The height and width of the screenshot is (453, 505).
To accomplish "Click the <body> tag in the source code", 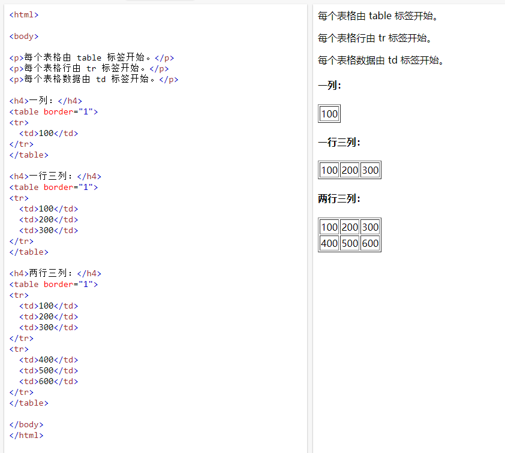I will tap(23, 36).
